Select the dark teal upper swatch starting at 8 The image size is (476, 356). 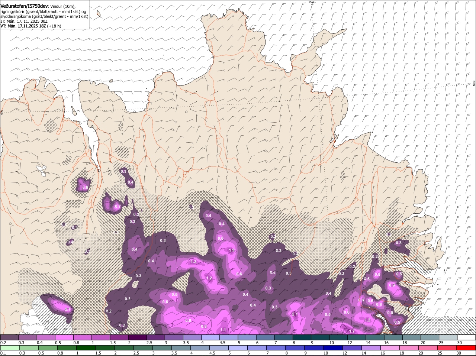coord(302,337)
